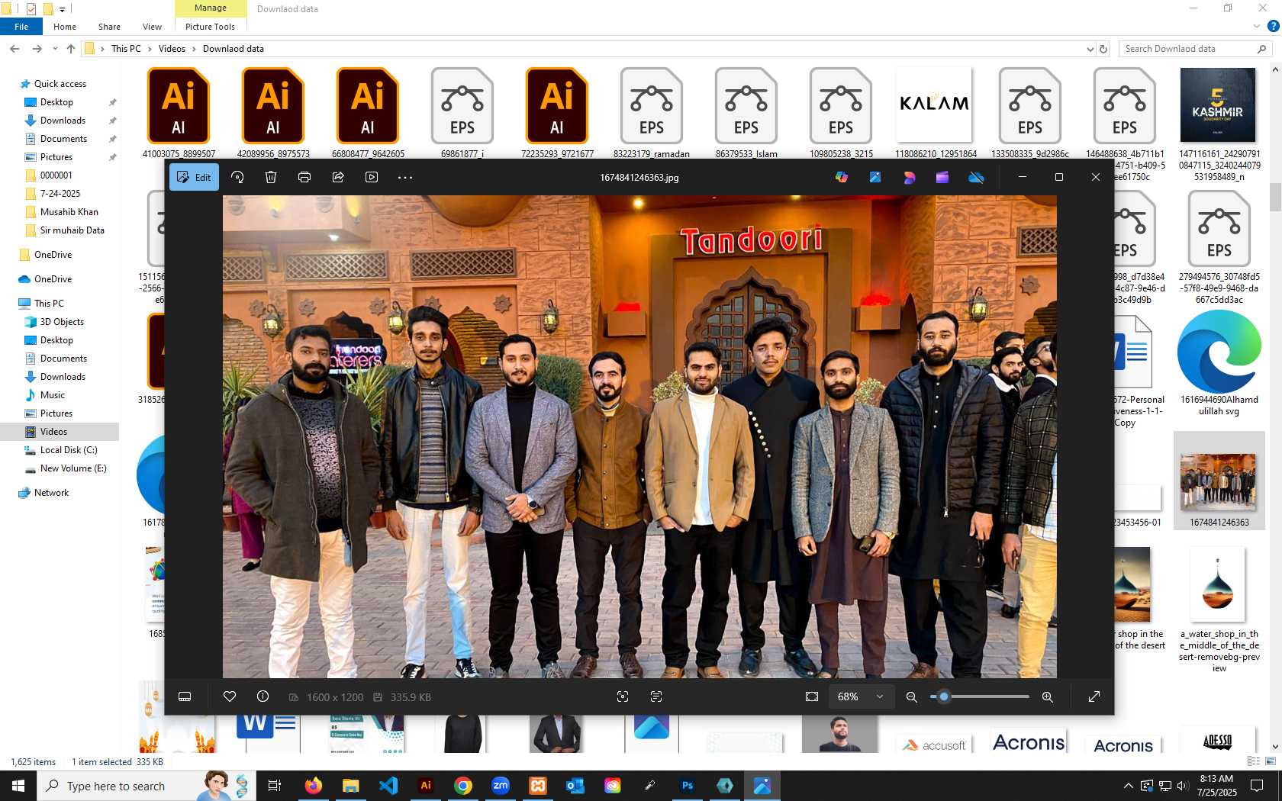
Task: Open Photoshop from the taskbar
Action: (x=687, y=786)
